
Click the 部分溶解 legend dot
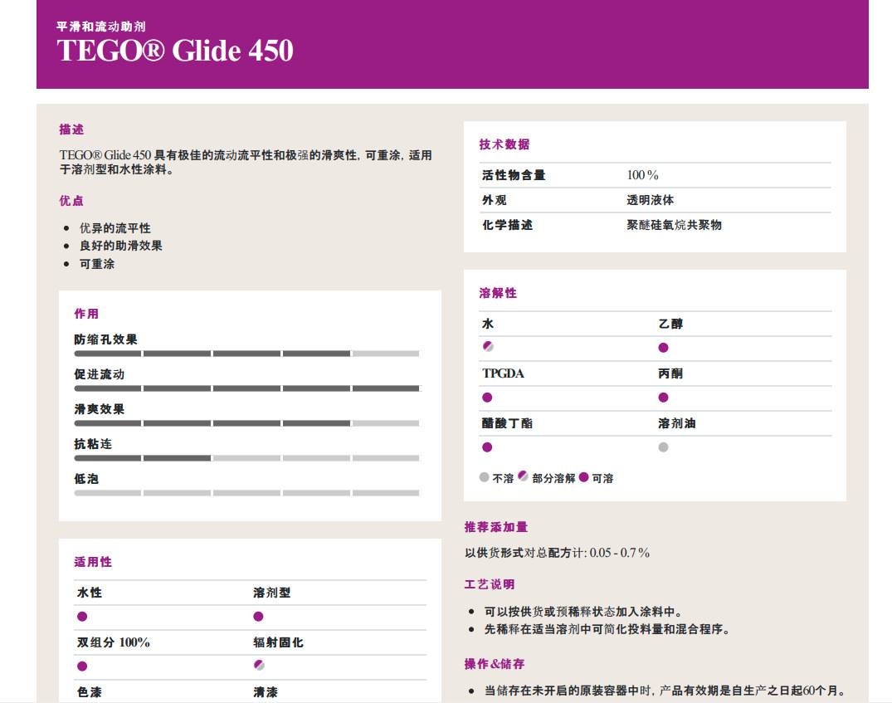coord(523,476)
